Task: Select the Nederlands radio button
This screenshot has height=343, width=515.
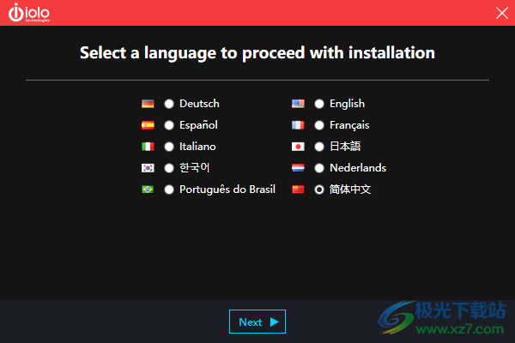Action: coord(319,168)
